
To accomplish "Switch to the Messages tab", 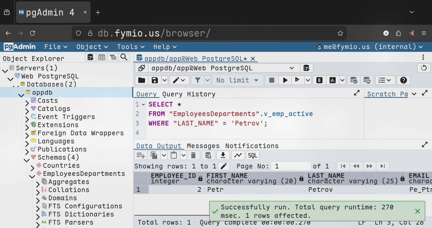I will (203, 146).
